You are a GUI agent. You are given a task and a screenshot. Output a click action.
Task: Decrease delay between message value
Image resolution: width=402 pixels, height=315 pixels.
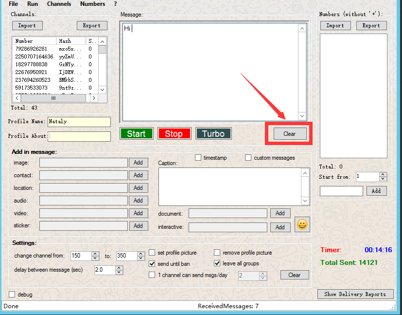click(x=119, y=272)
